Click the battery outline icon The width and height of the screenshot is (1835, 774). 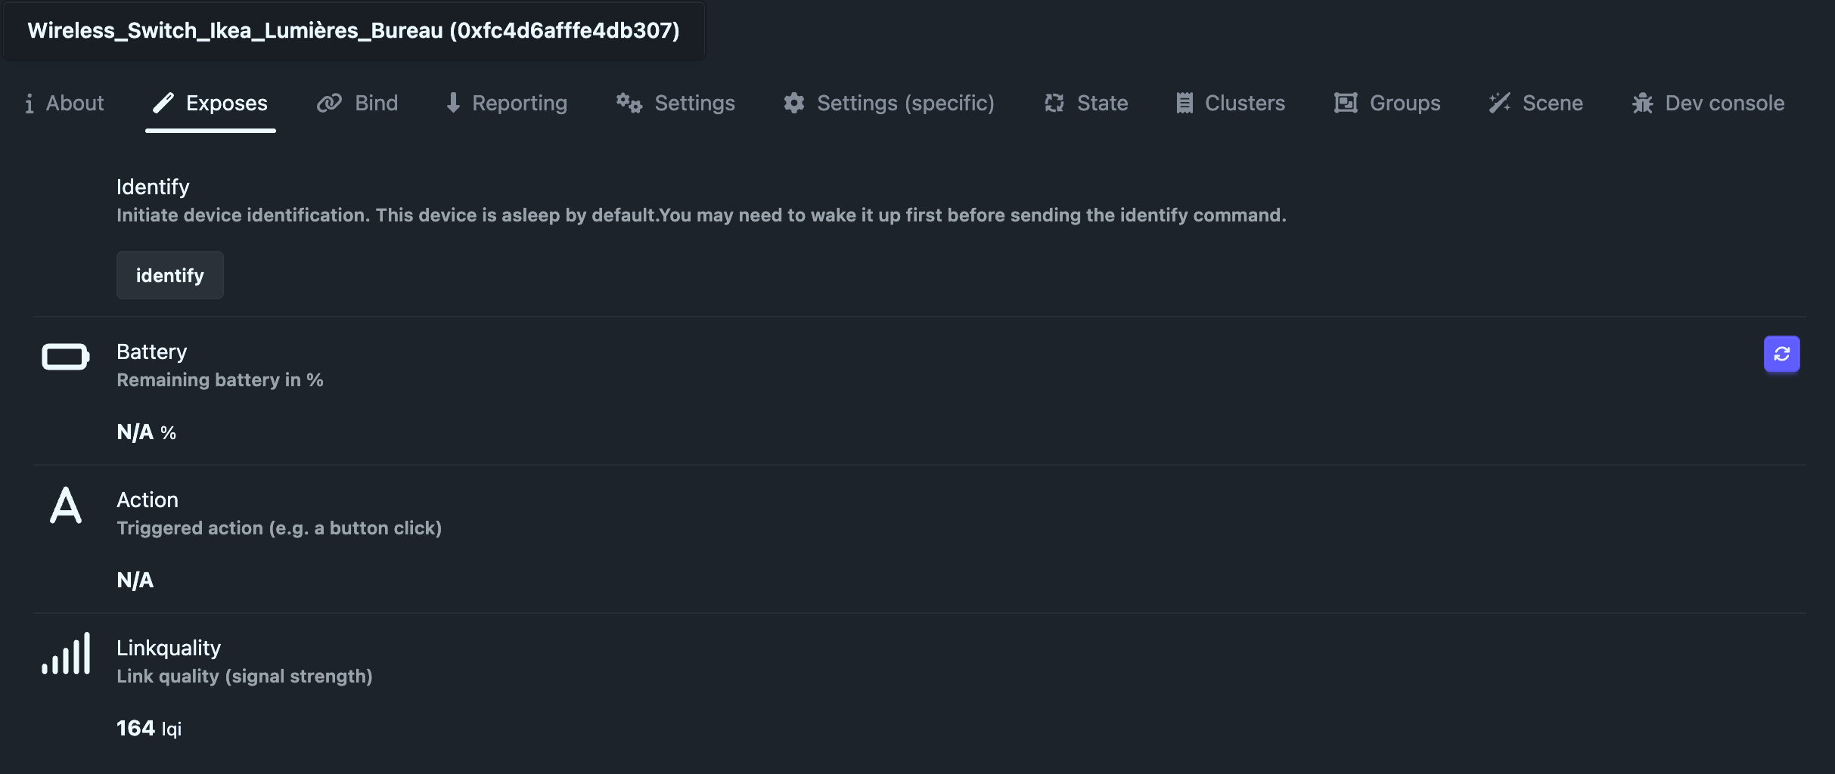click(65, 357)
